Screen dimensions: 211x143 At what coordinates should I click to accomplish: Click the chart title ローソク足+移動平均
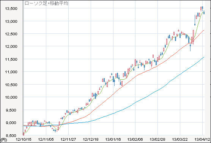click(x=46, y=3)
